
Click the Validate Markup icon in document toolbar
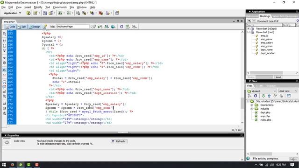tap(100, 27)
